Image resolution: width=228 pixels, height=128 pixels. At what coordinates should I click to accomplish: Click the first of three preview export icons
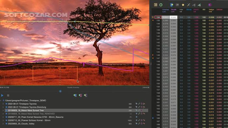(x=75, y=96)
